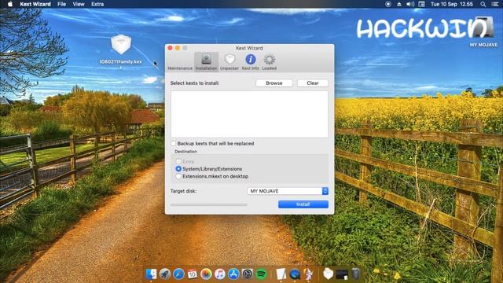Open the Kext Wizard app menu
This screenshot has height=283, width=503.
(35, 4)
